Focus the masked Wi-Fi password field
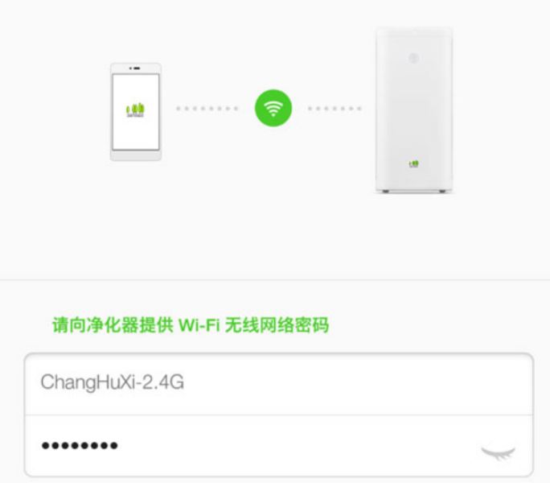 279,445
